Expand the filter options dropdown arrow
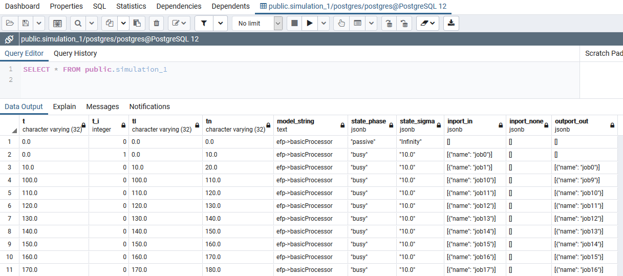This screenshot has width=623, height=276. click(x=220, y=23)
